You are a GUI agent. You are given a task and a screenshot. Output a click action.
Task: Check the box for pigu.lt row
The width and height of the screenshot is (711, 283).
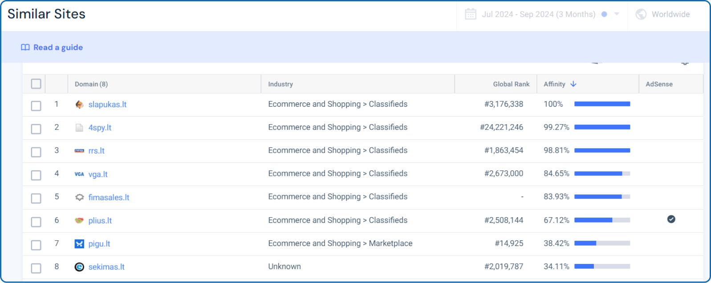tap(36, 245)
